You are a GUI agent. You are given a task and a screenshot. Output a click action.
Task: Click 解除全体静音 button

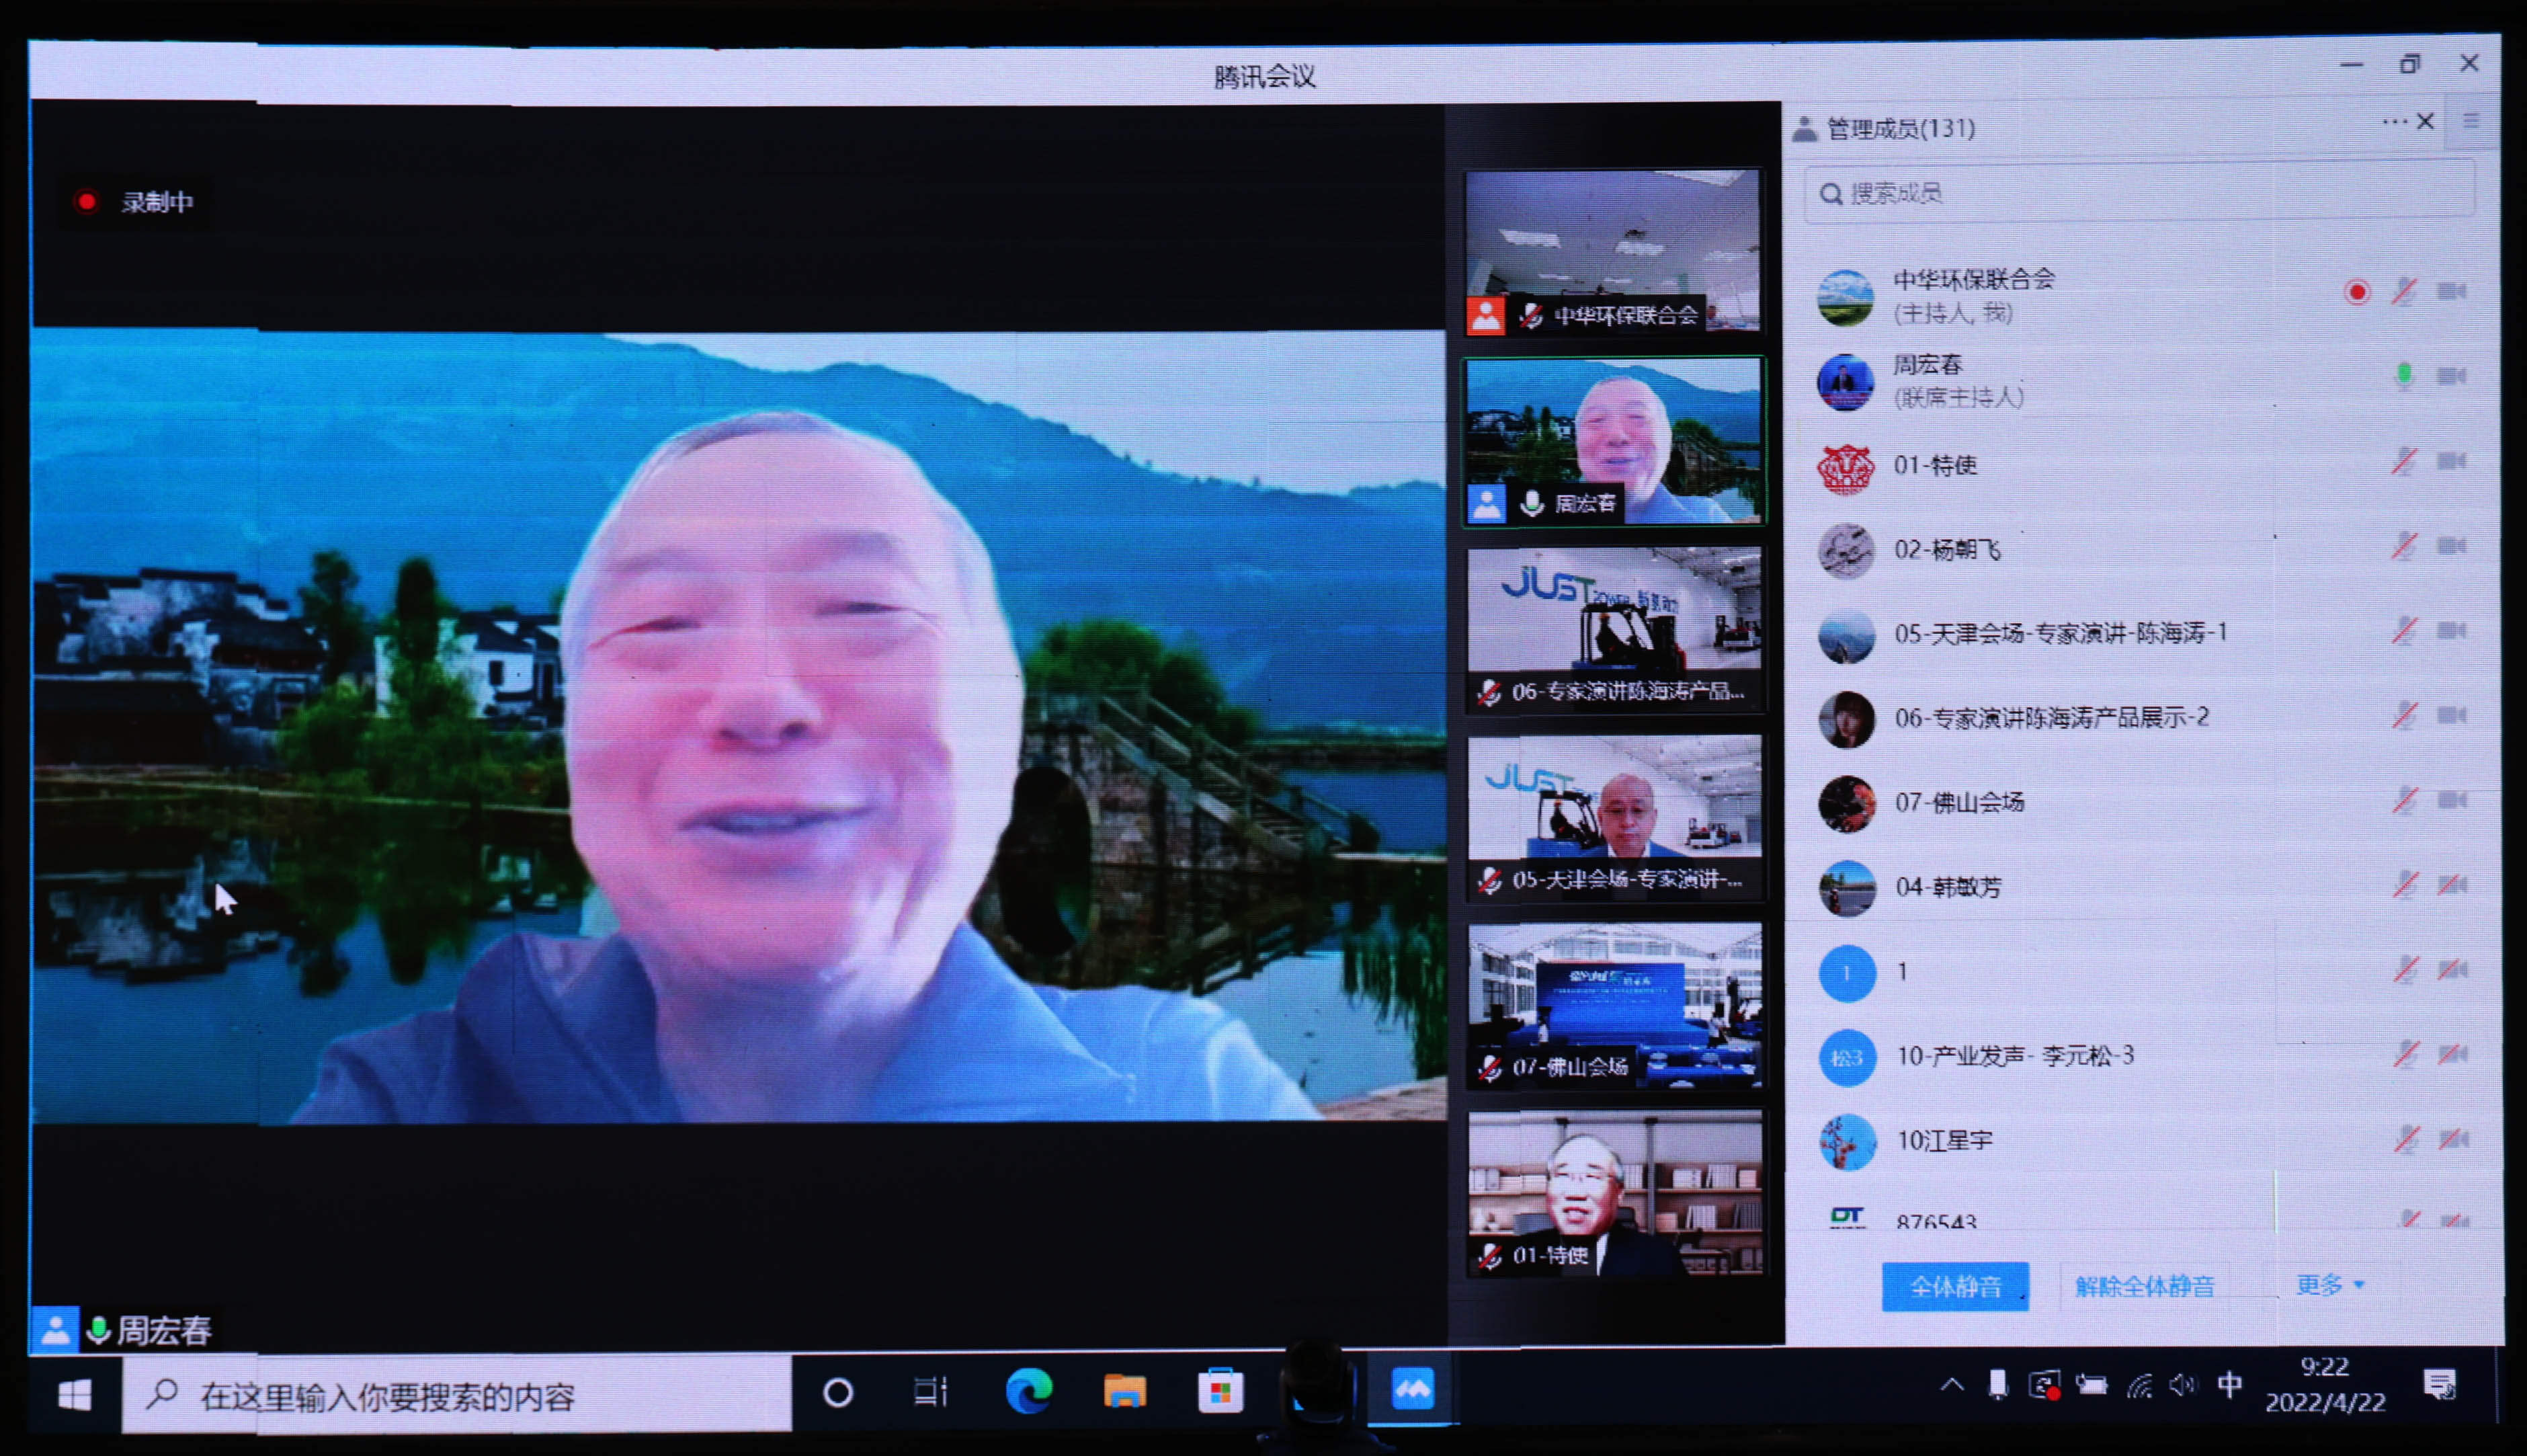coord(2145,1287)
